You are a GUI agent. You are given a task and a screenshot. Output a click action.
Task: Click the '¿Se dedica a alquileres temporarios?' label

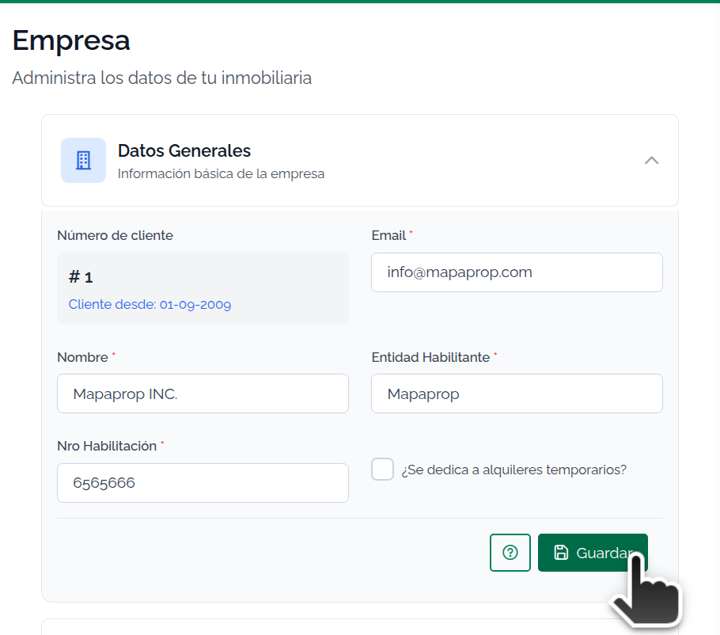tap(513, 470)
